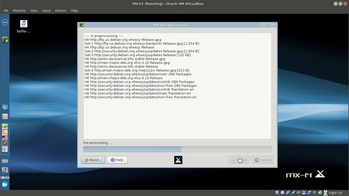Viewport: 349px width, 196px height.
Task: Open the VirtualBox Help menu
Action: (74, 11)
